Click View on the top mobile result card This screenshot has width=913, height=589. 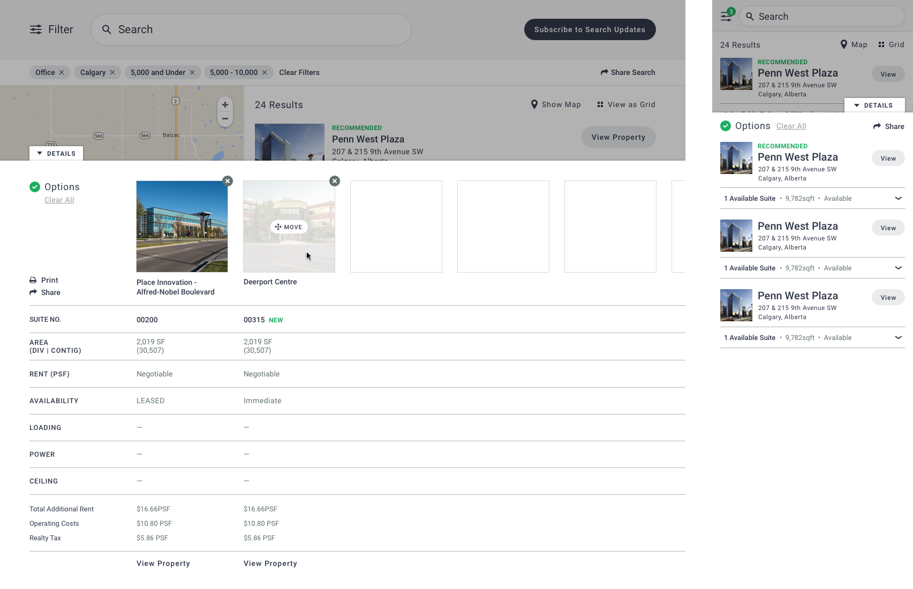(x=888, y=74)
